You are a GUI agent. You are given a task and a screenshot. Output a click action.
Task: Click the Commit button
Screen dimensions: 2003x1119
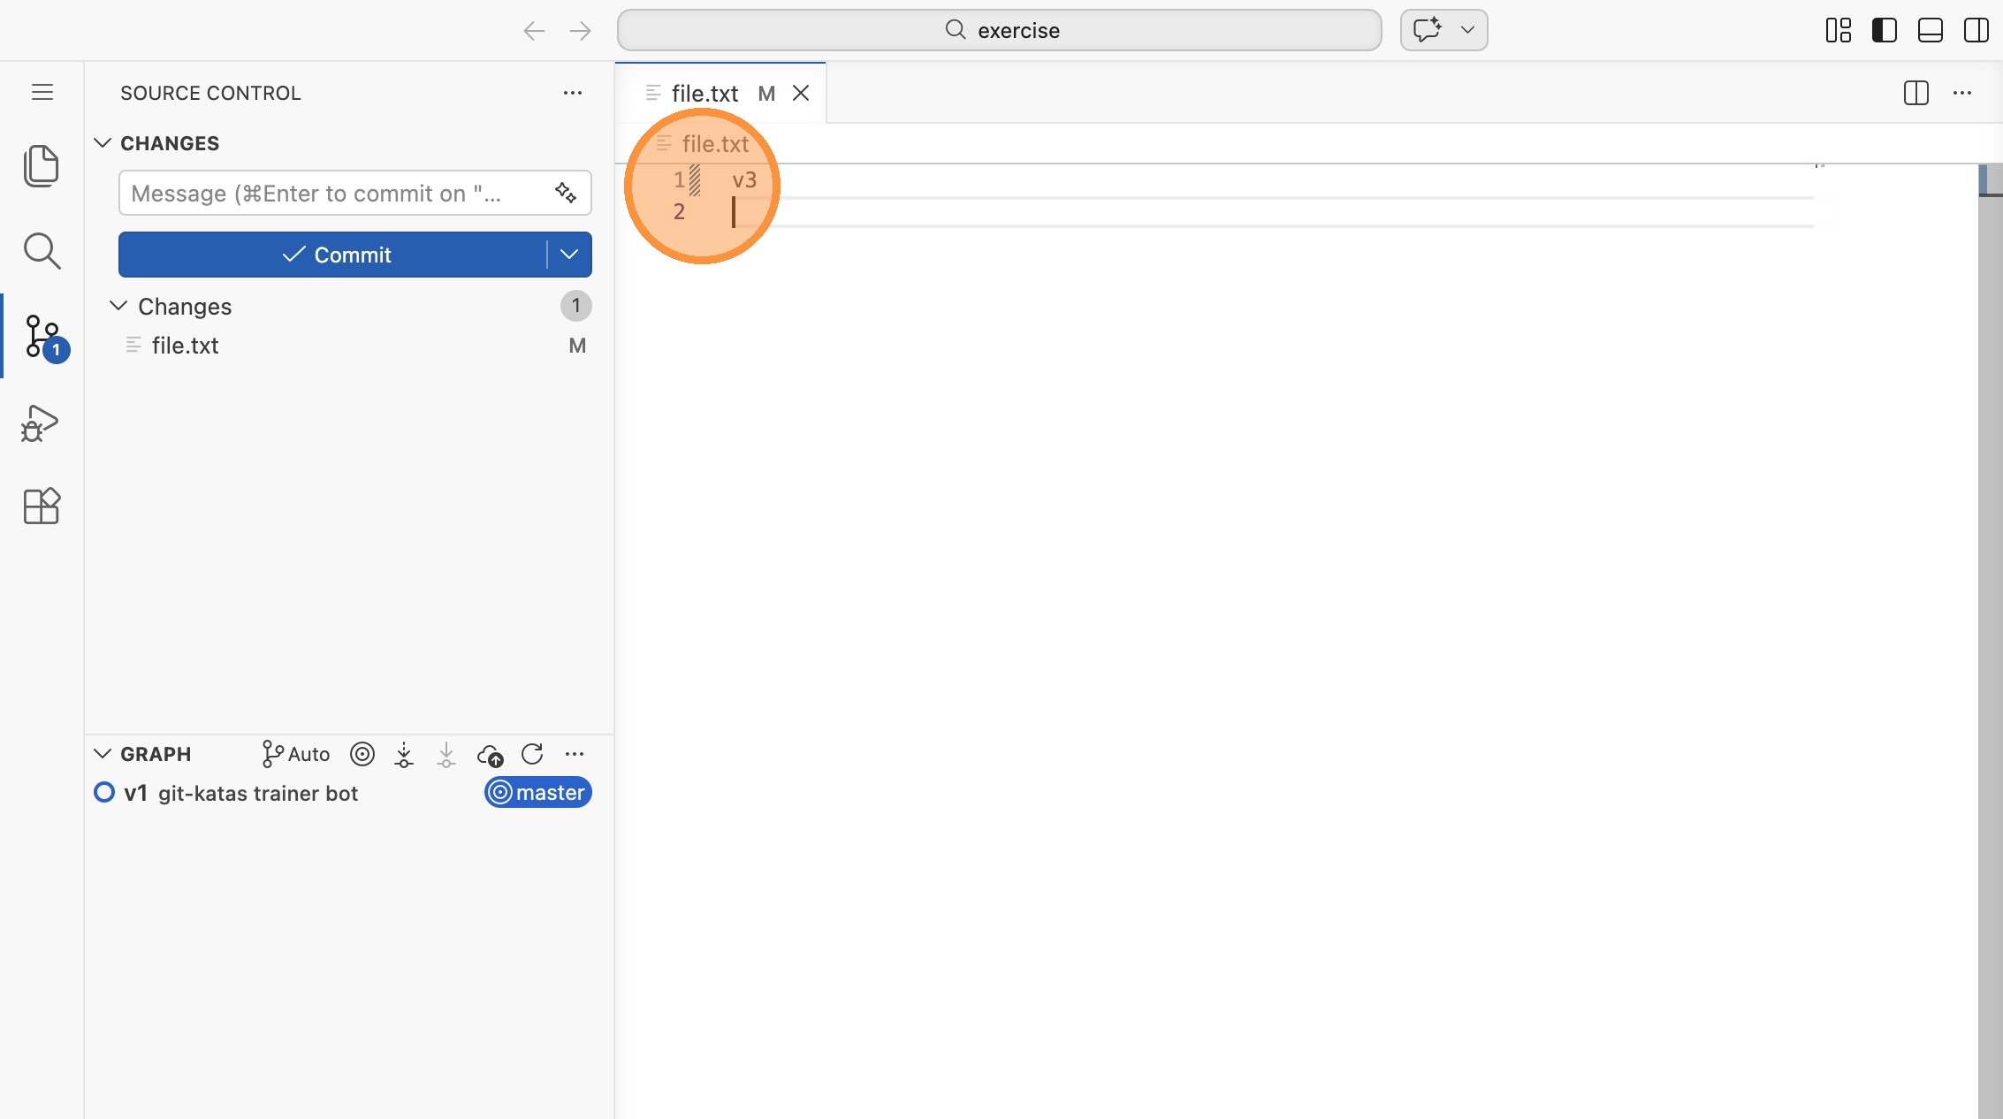pyautogui.click(x=334, y=255)
